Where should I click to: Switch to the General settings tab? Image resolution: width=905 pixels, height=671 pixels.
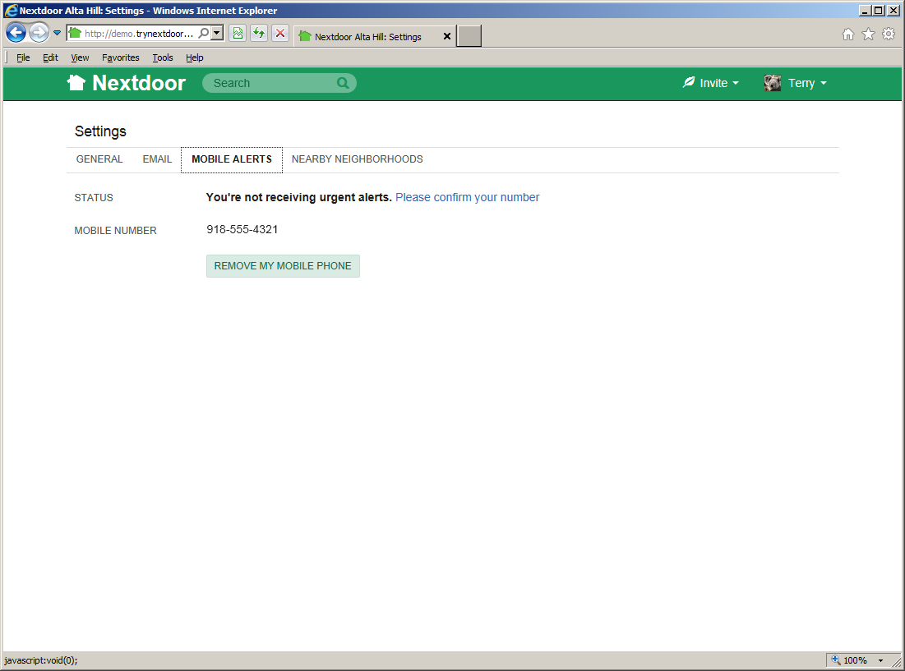(99, 159)
